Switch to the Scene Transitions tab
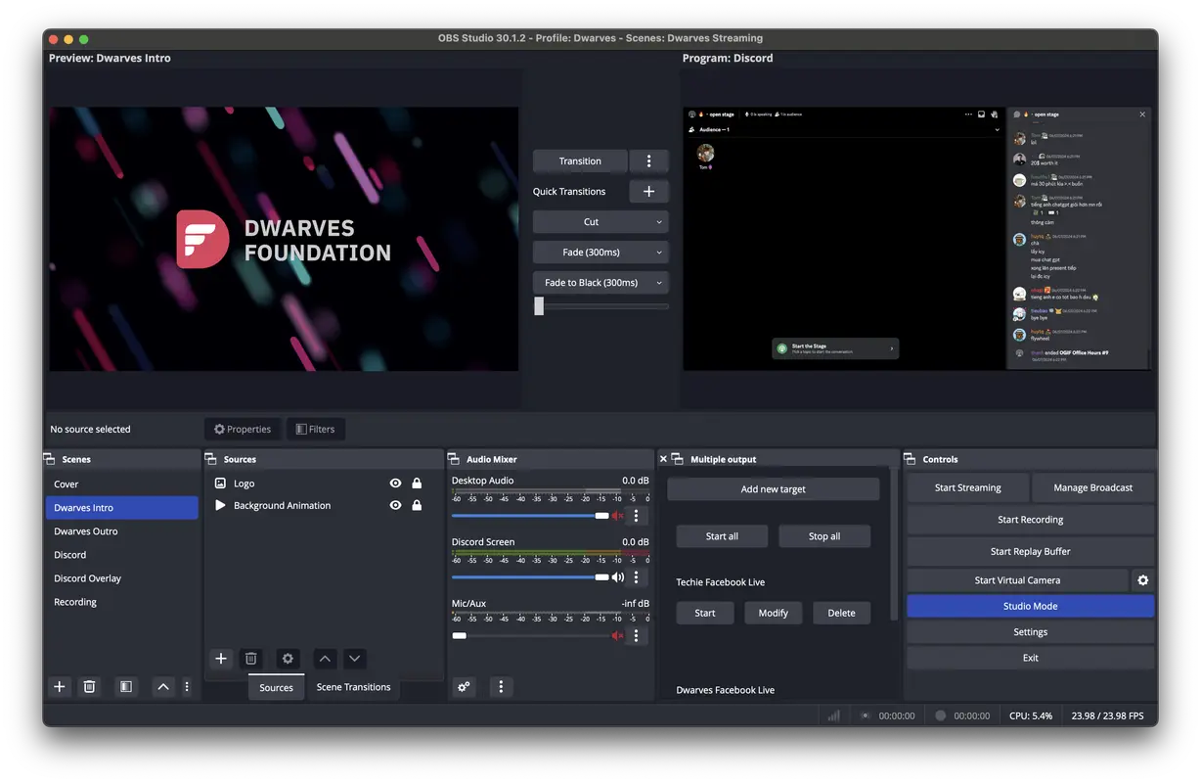The image size is (1201, 783). click(x=353, y=687)
